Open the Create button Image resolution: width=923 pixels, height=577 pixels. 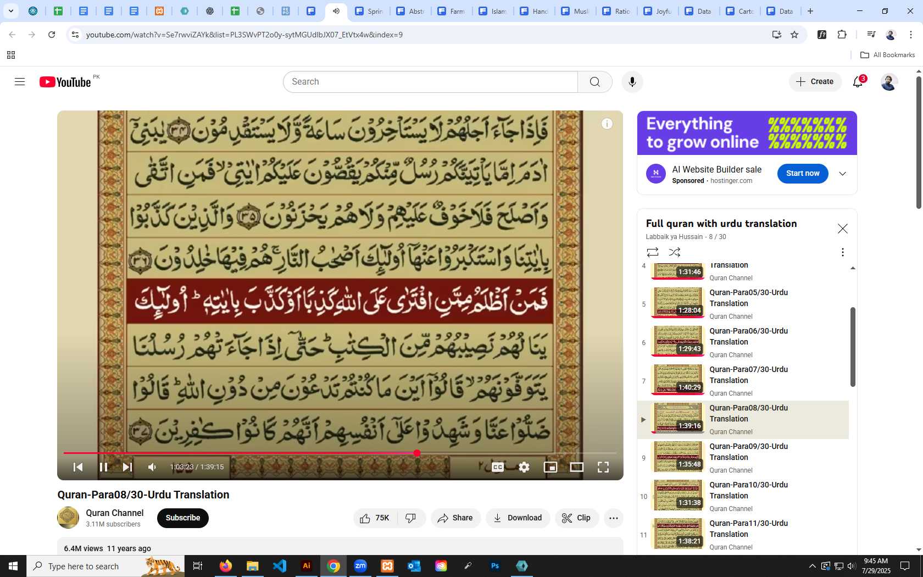tap(815, 82)
